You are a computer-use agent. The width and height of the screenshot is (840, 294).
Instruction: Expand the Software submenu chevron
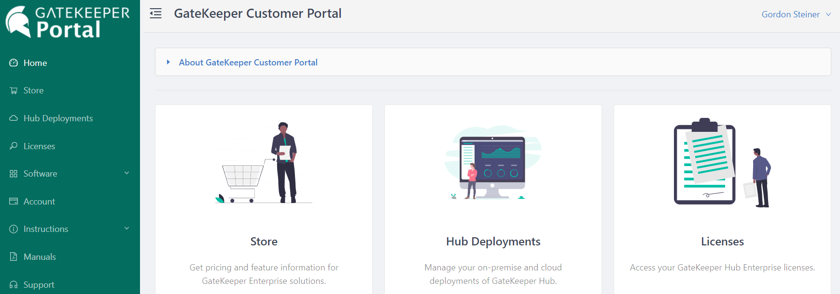tap(126, 173)
